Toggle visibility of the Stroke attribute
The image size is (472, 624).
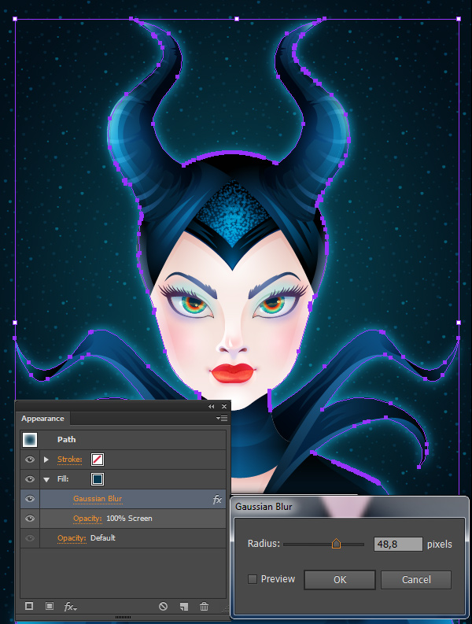[30, 460]
